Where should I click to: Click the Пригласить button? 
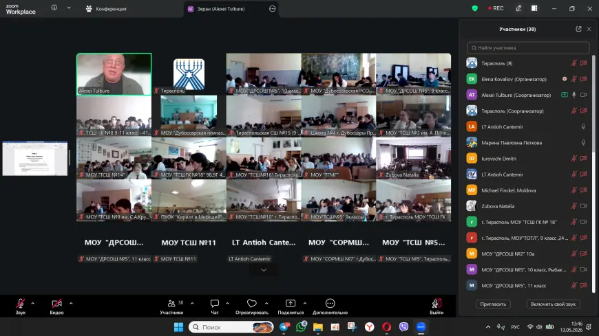point(493,304)
